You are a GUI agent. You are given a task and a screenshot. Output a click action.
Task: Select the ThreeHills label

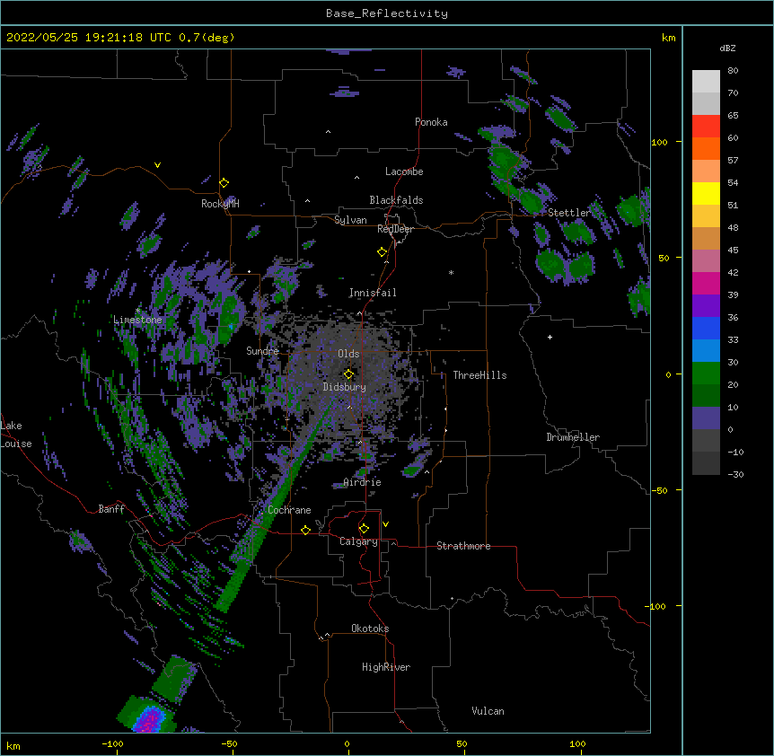(x=479, y=375)
